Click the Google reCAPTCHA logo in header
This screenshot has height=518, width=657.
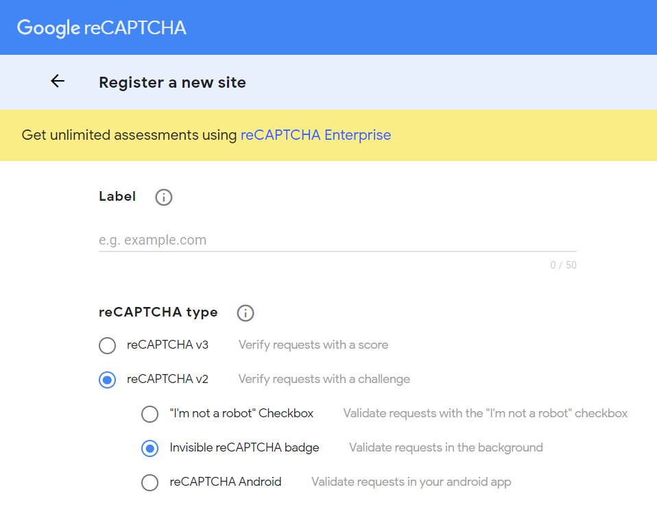pos(101,28)
